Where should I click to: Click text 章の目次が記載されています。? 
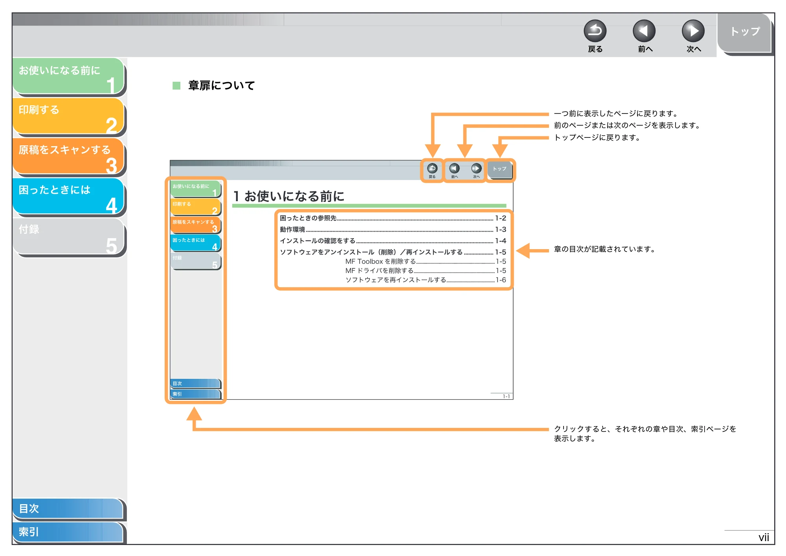pyautogui.click(x=605, y=249)
